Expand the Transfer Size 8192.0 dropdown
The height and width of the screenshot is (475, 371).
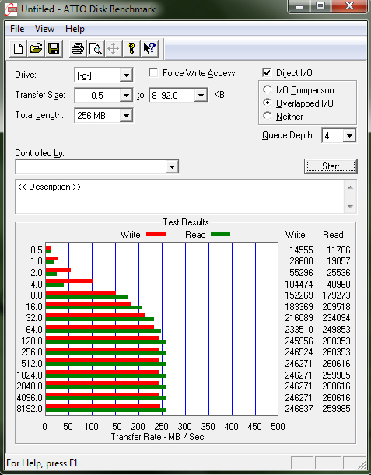[201, 96]
